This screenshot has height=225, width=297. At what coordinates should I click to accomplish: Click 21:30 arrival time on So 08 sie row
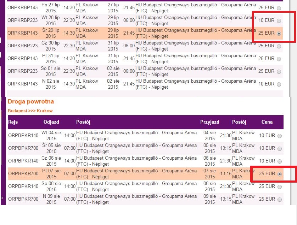[x=226, y=186]
